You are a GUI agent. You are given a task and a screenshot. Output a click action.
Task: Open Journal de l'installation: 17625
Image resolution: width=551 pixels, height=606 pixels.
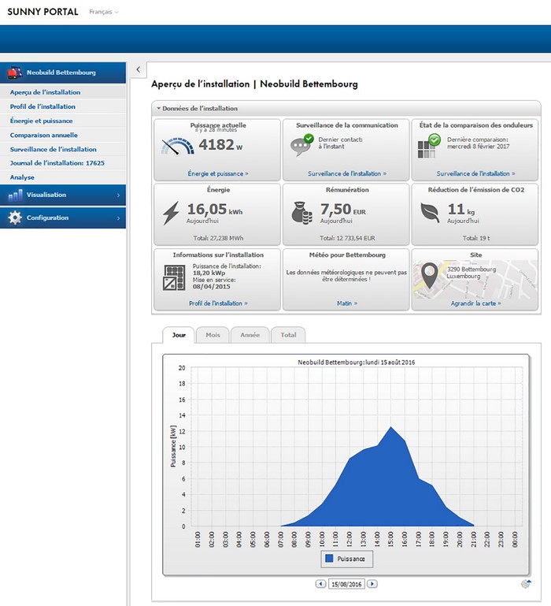click(63, 163)
